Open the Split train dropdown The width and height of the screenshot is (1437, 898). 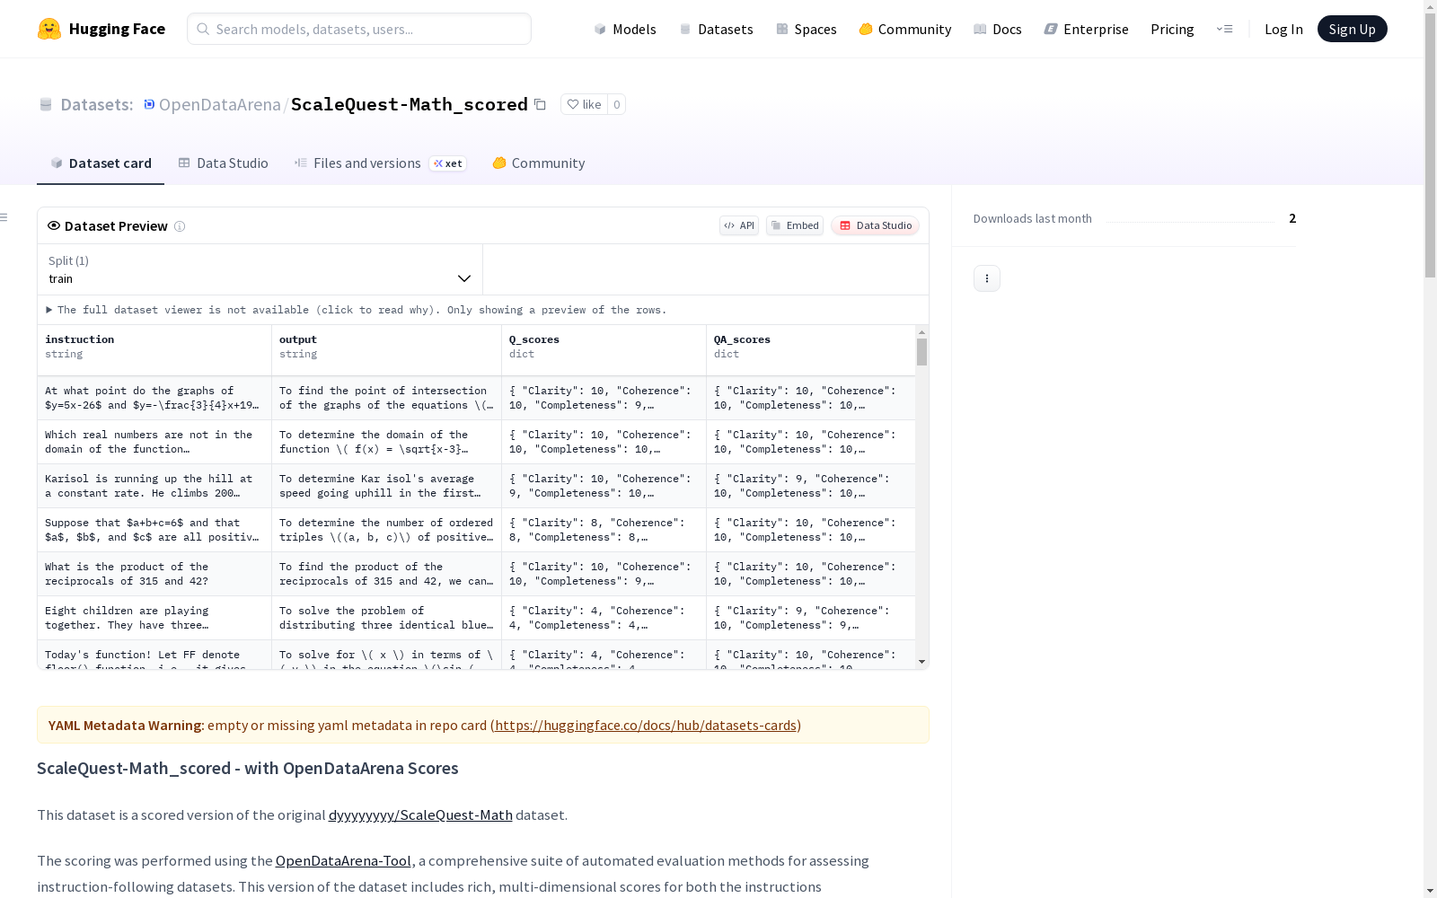pos(260,269)
